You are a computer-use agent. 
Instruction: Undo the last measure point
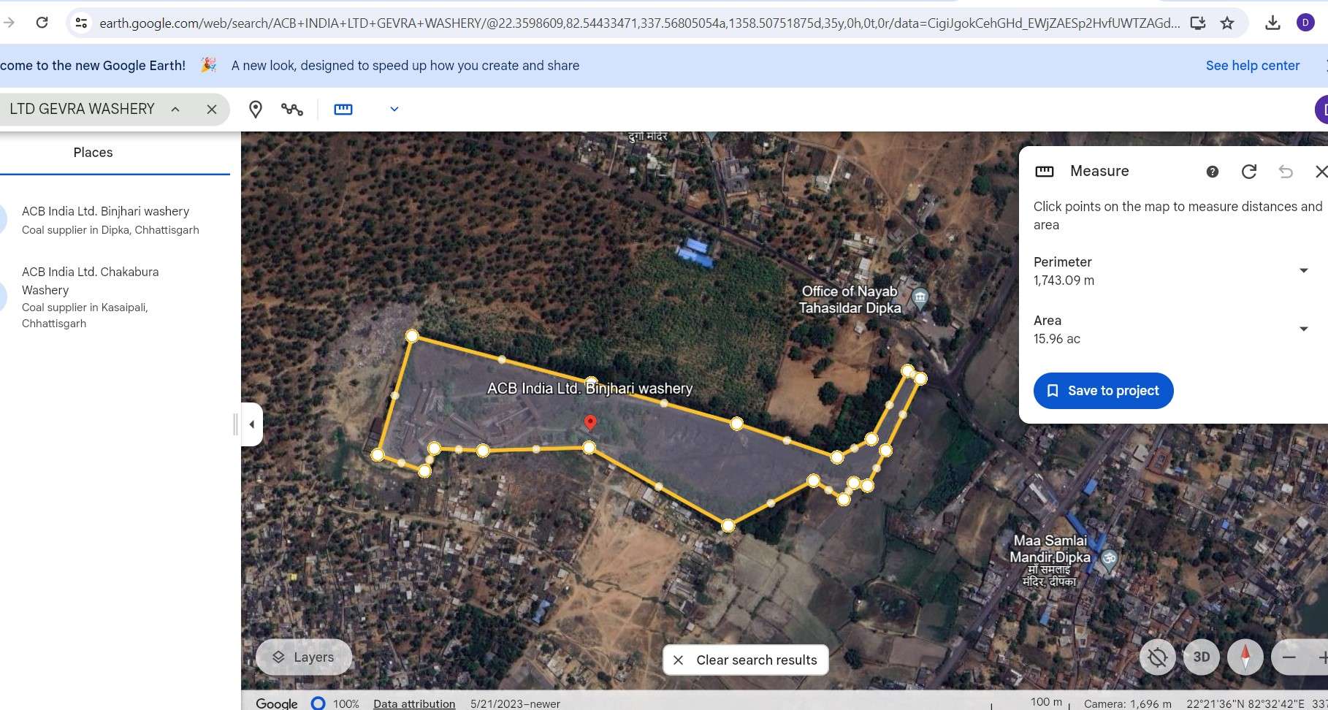pos(1286,172)
